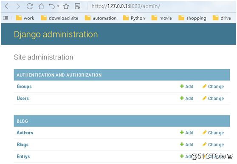Open the Blogs model link
The width and height of the screenshot is (237, 164).
(23, 144)
